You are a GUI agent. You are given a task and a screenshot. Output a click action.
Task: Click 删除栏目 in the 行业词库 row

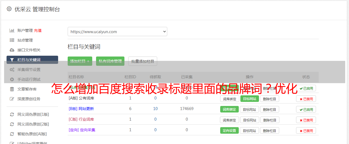270,120
